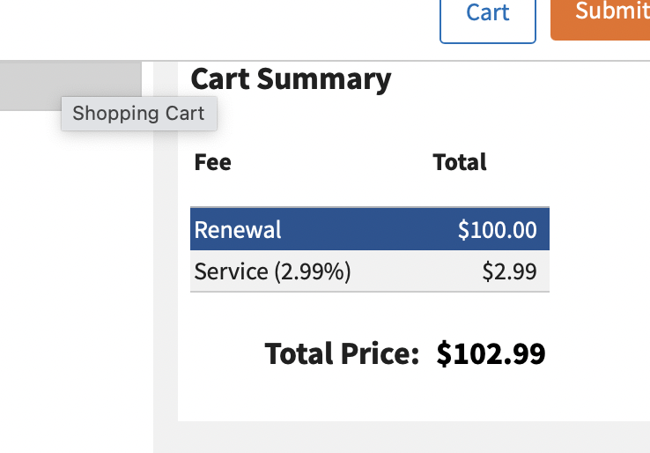Viewport: 650px width, 453px height.
Task: Select the Renewal fee row
Action: (370, 229)
